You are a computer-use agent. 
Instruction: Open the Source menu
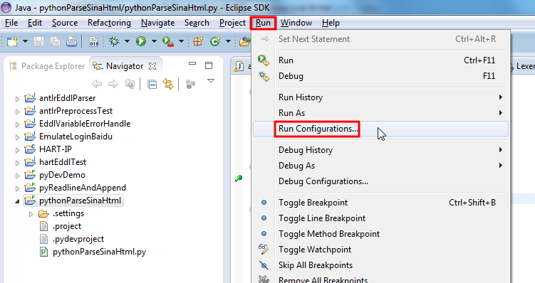coord(65,23)
